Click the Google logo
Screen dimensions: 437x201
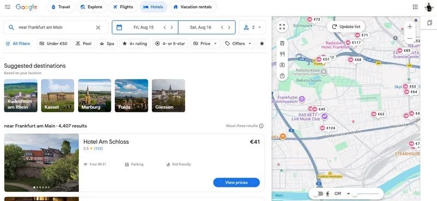coord(26,7)
